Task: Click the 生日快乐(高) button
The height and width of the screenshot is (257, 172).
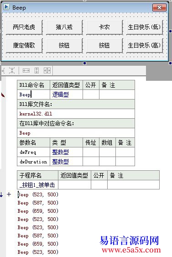Action: point(145,45)
